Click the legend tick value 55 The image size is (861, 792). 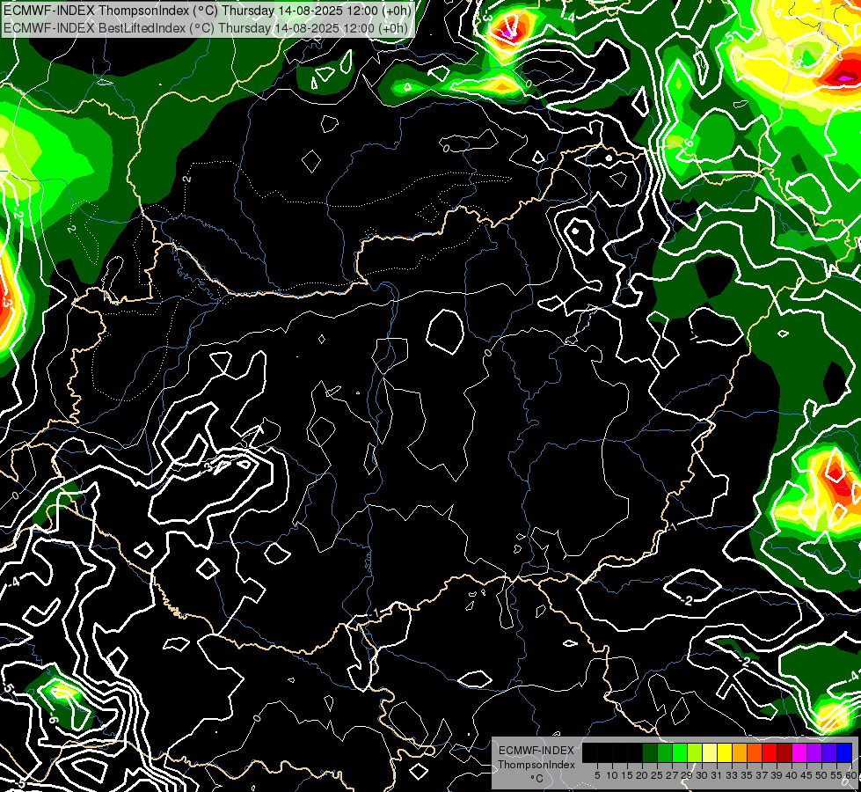(x=836, y=775)
